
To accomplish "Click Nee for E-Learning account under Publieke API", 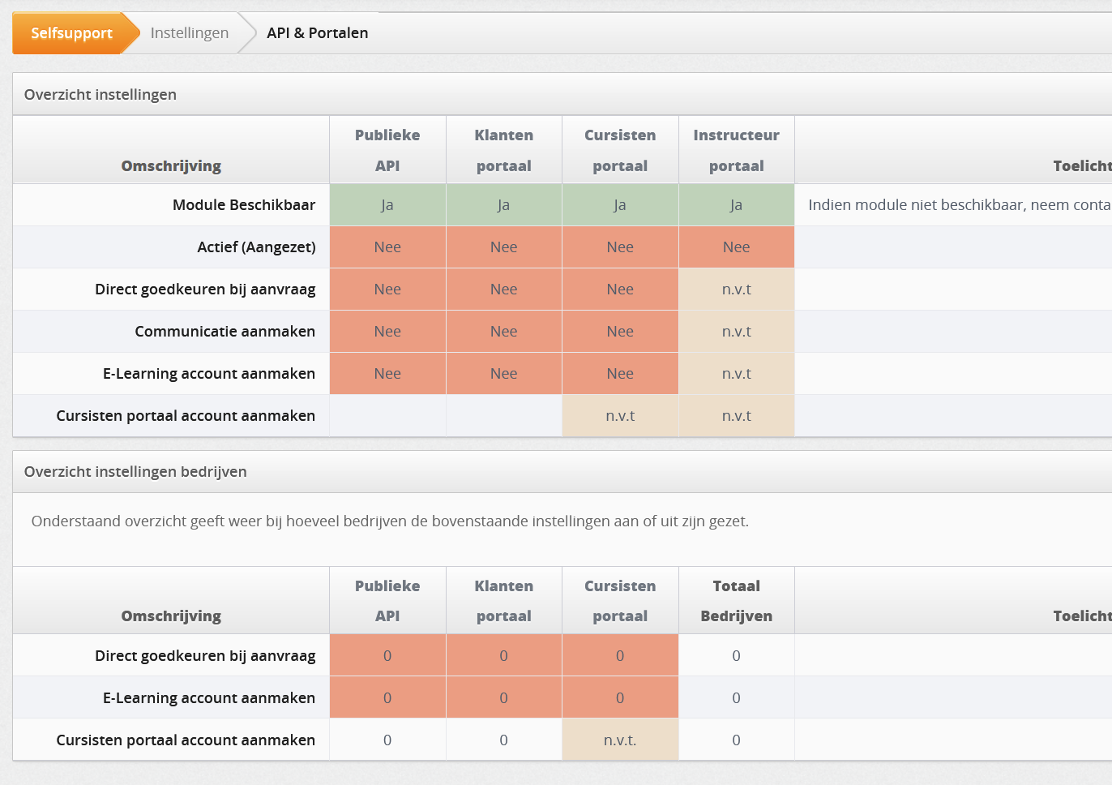I will coord(387,374).
